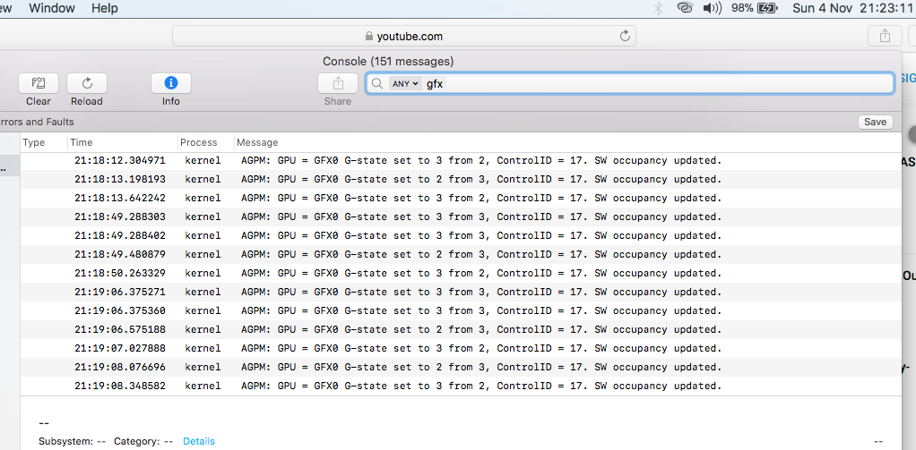Select log row at 21:19:06.375360
Viewport: 916px width, 450px height.
pos(461,310)
